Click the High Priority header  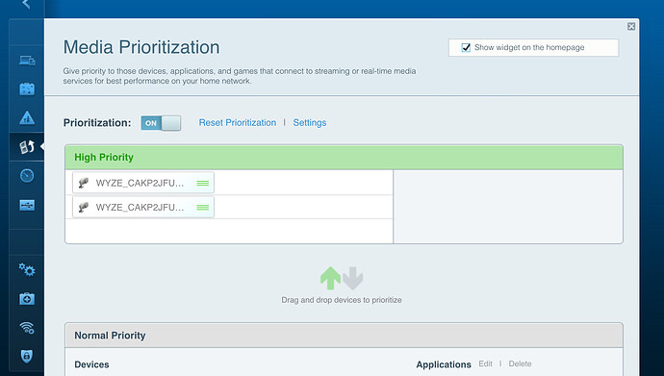(344, 158)
